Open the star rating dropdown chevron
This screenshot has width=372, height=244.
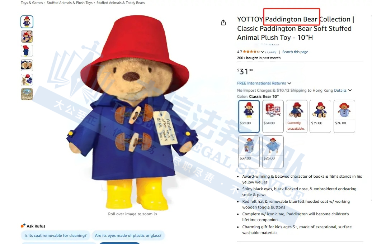(x=262, y=52)
